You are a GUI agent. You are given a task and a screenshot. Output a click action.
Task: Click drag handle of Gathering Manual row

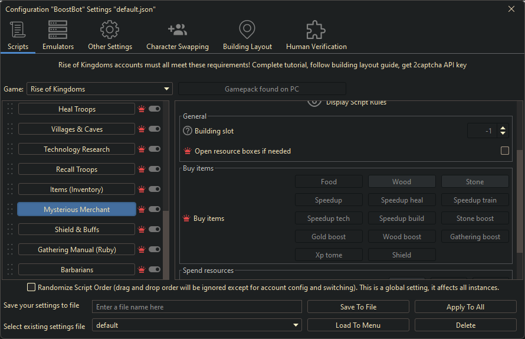[10, 250]
